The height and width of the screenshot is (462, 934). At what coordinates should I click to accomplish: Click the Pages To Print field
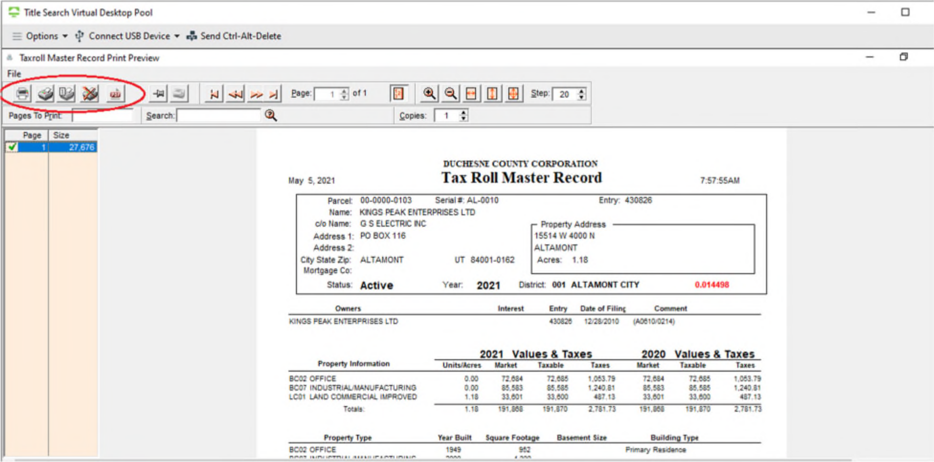(102, 115)
